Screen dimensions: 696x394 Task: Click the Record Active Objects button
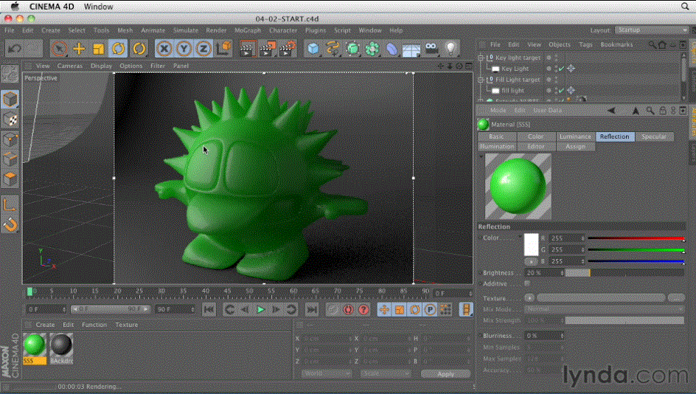coord(333,310)
